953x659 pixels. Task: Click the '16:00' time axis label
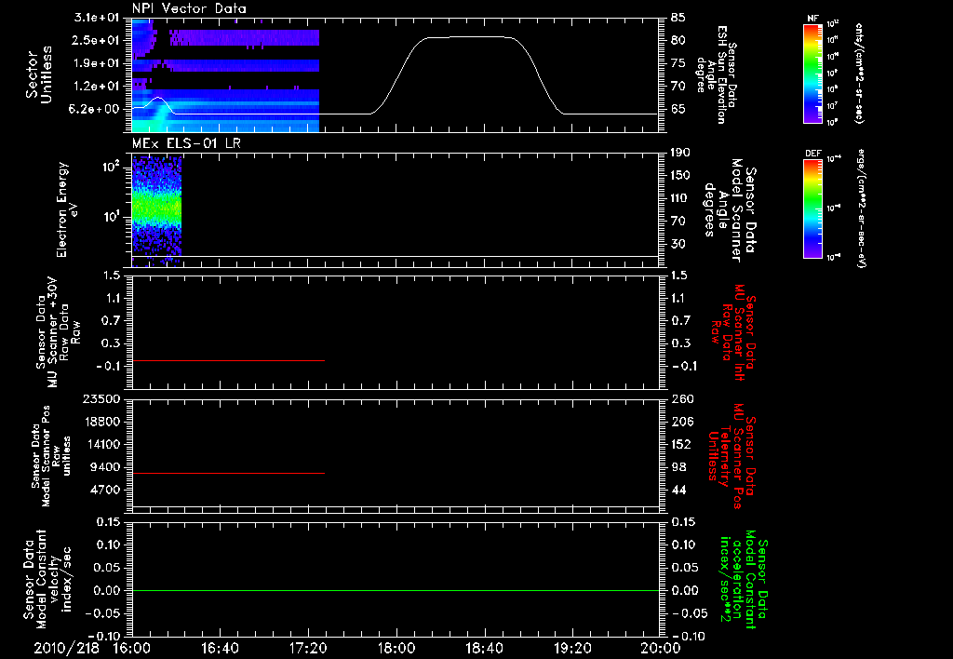pos(132,648)
